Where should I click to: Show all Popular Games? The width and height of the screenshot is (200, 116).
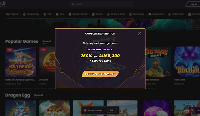[x=46, y=41]
